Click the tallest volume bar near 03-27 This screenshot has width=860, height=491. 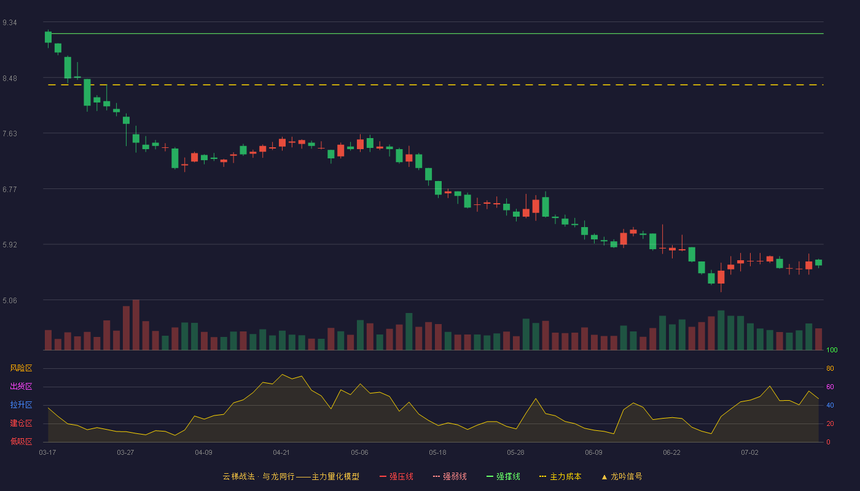[136, 325]
